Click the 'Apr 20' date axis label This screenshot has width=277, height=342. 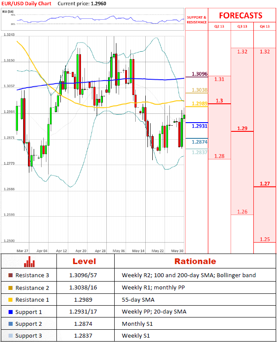point(81,251)
